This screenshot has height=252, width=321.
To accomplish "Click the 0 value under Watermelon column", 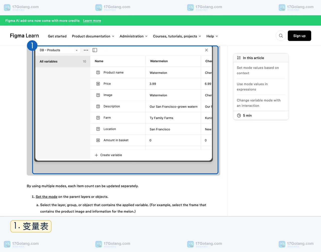I will [x=150, y=141].
